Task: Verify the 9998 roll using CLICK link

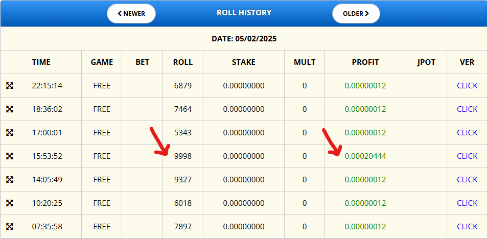Action: click(x=467, y=156)
